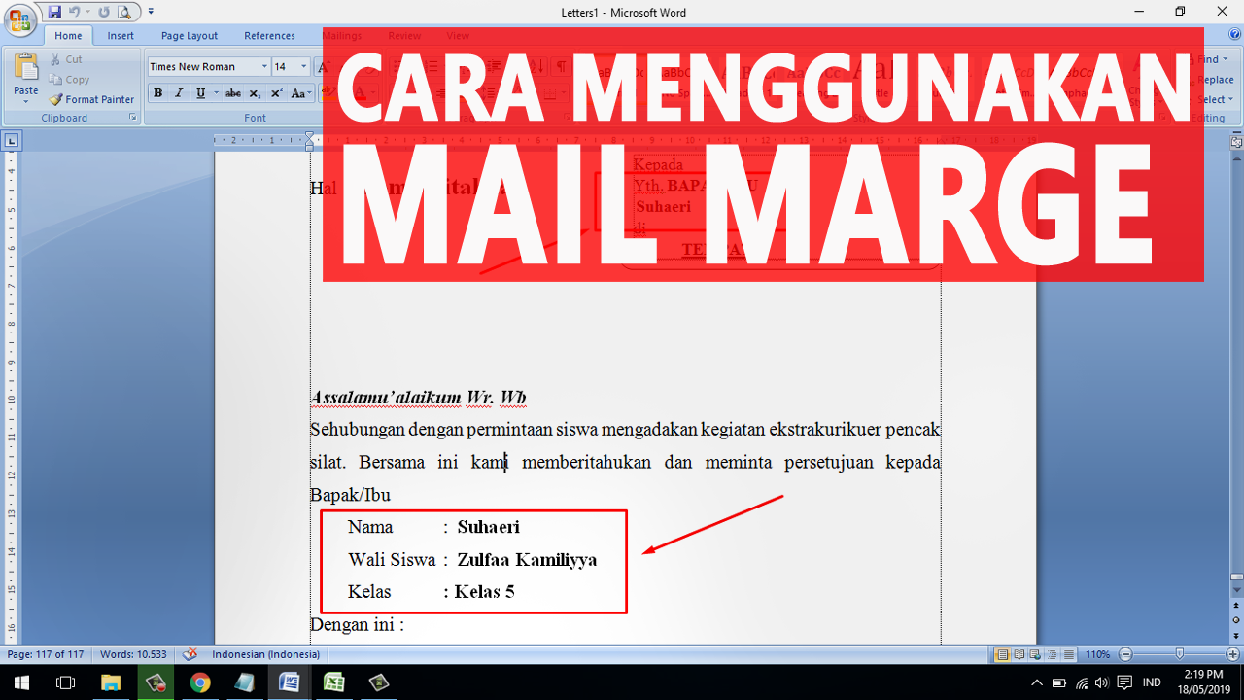Switch to the Home ribbon tab
1244x700 pixels.
point(68,35)
